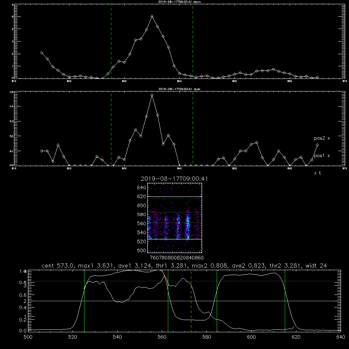The image size is (349, 349).
Task: Click the bottom plot y-axis label 0.6
Action: click(x=23, y=295)
